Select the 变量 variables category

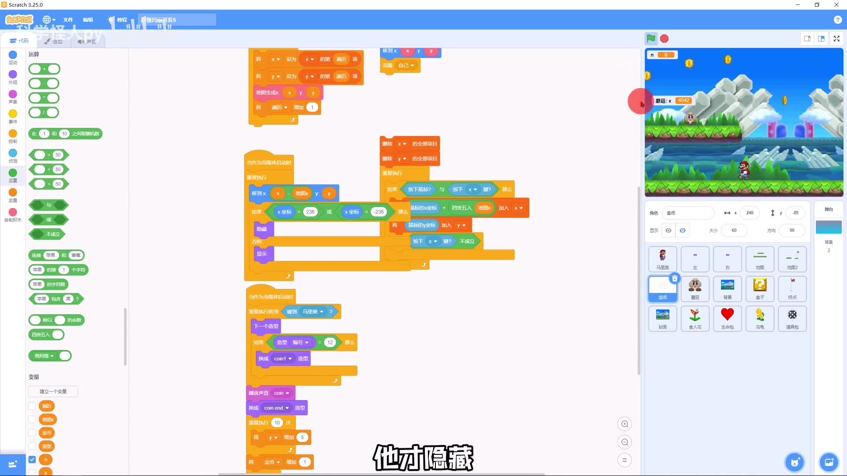(x=13, y=196)
